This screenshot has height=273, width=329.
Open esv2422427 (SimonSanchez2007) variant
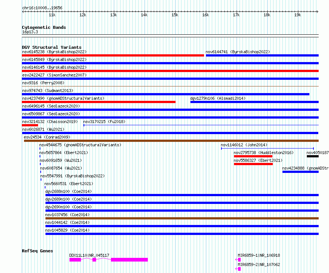(x=54, y=75)
